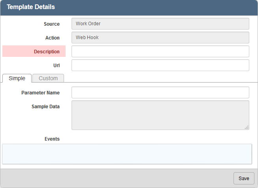Focus the Description input field
This screenshot has width=258, height=188.
[160, 51]
